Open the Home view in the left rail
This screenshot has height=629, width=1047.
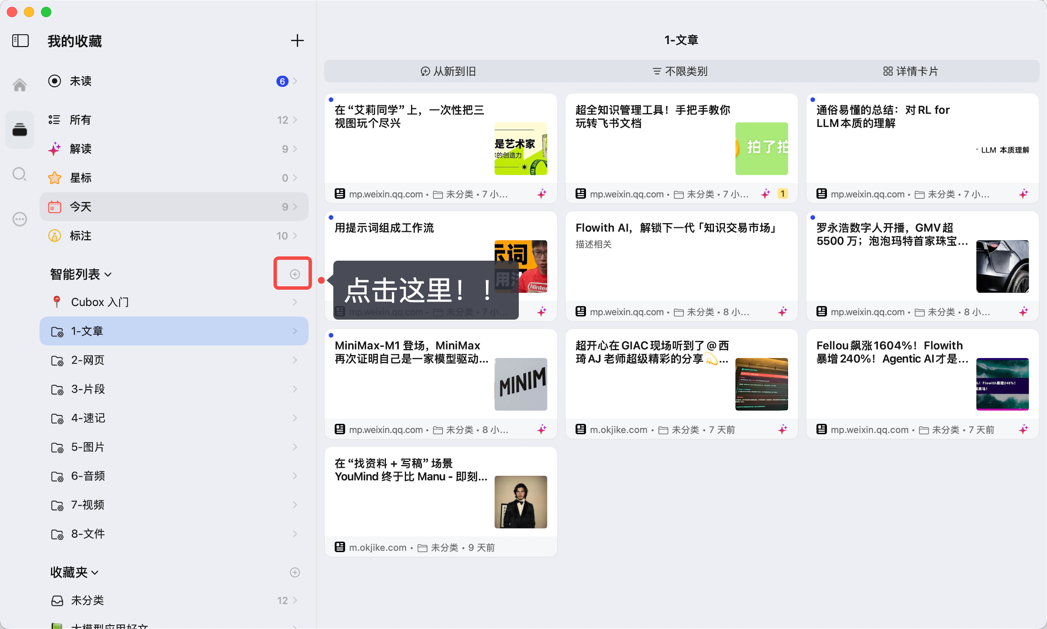click(x=19, y=85)
